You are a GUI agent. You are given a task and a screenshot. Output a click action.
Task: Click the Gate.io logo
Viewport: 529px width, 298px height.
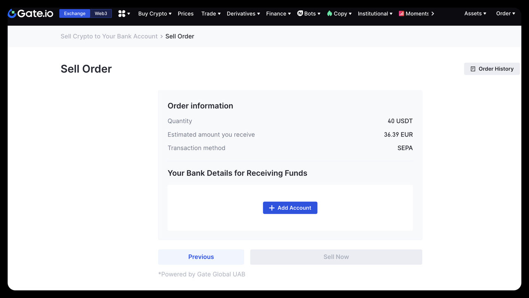[31, 14]
